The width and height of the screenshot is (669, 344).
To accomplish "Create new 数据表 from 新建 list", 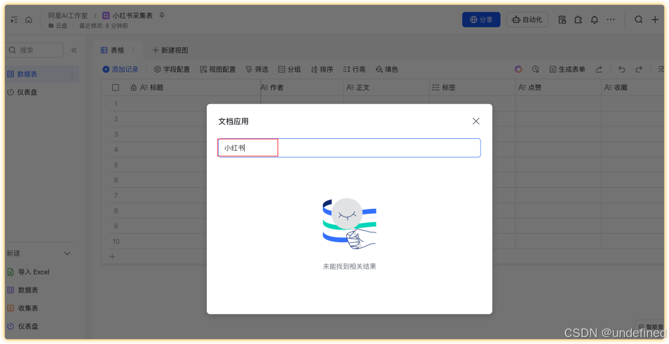I will [23, 290].
